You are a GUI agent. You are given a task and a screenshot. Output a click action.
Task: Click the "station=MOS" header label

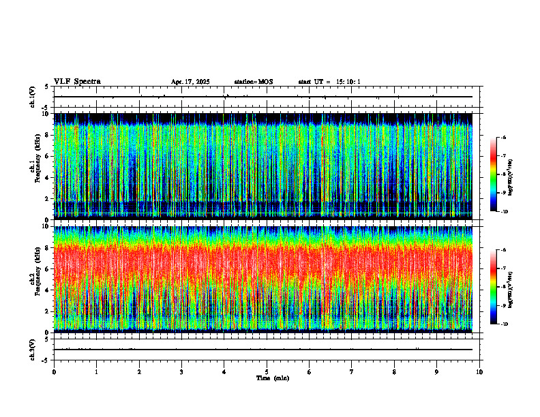click(254, 82)
